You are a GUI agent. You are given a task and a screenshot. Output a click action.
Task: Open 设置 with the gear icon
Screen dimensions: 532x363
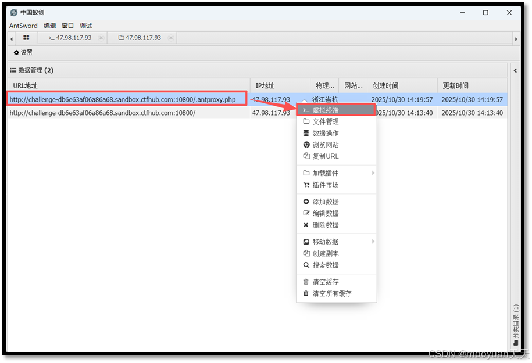[x=23, y=52]
